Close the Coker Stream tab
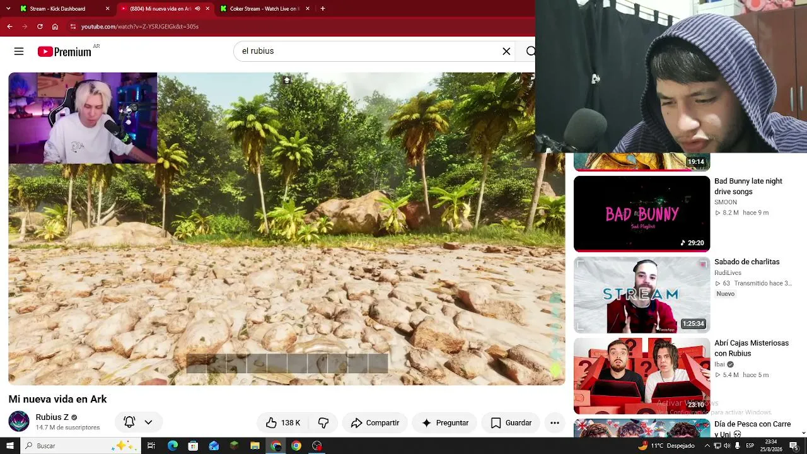Viewport: 807px width, 454px height. 307,9
